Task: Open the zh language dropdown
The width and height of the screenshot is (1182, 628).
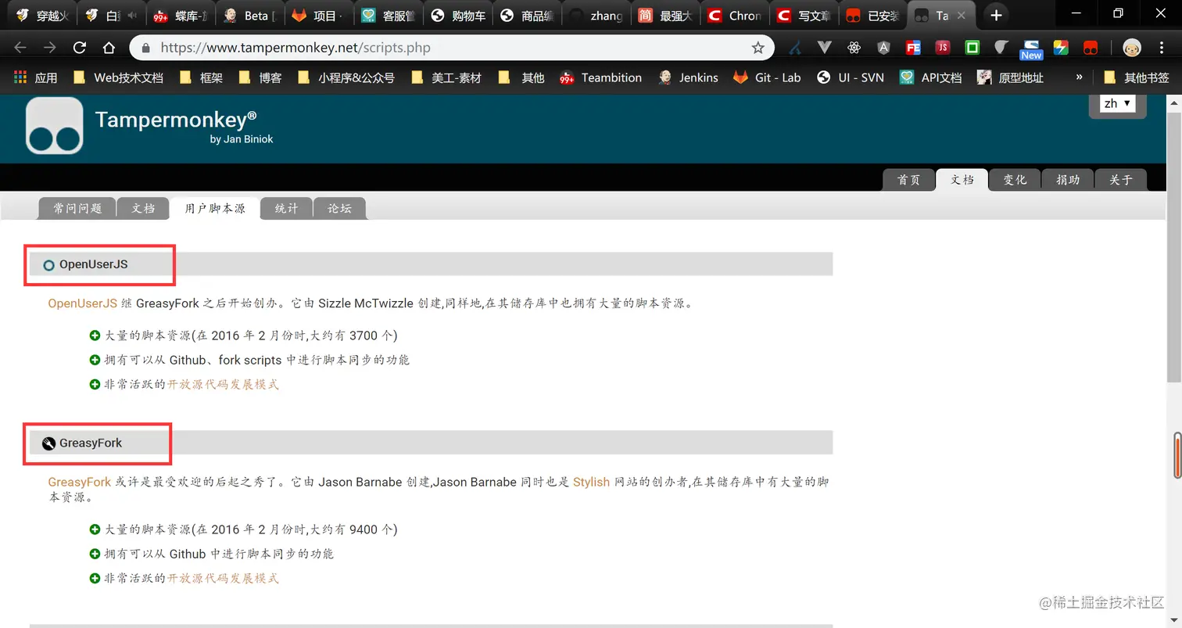Action: 1117,103
